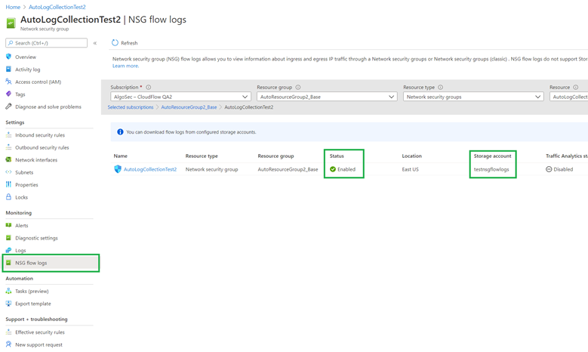Click the Overview shield icon

point(8,57)
